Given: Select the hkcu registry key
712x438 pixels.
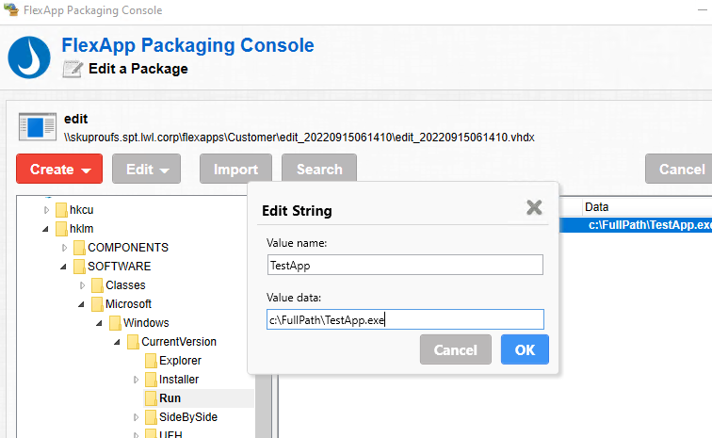Looking at the screenshot, I should point(81,210).
